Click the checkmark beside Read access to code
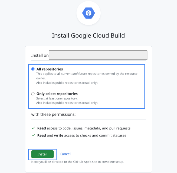 point(33,128)
